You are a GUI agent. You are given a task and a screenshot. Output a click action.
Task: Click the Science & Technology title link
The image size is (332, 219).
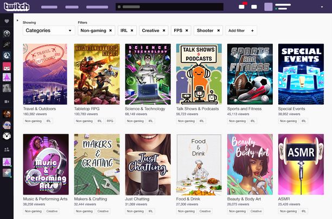coord(145,109)
